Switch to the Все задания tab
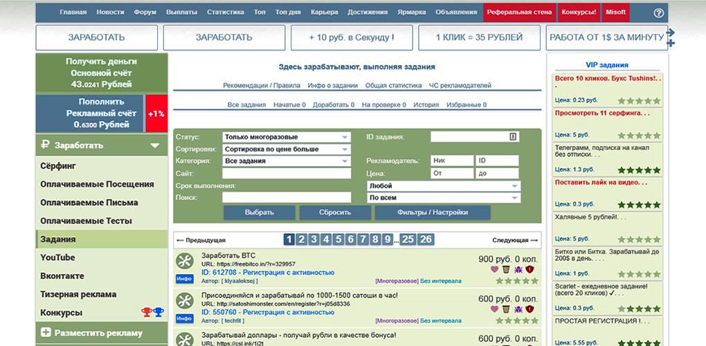706x346 pixels. [x=246, y=104]
